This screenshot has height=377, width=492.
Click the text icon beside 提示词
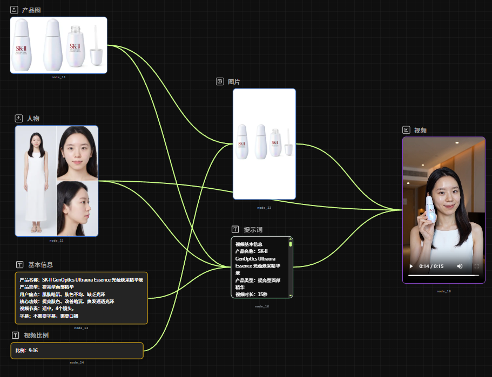(235, 229)
